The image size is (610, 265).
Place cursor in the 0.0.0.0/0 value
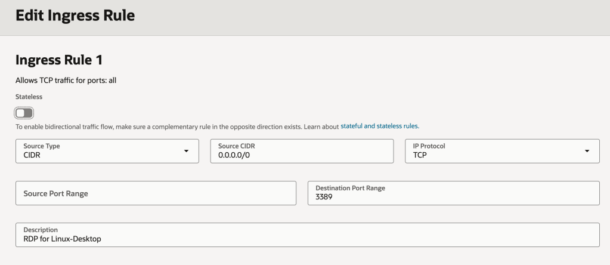[x=234, y=155]
